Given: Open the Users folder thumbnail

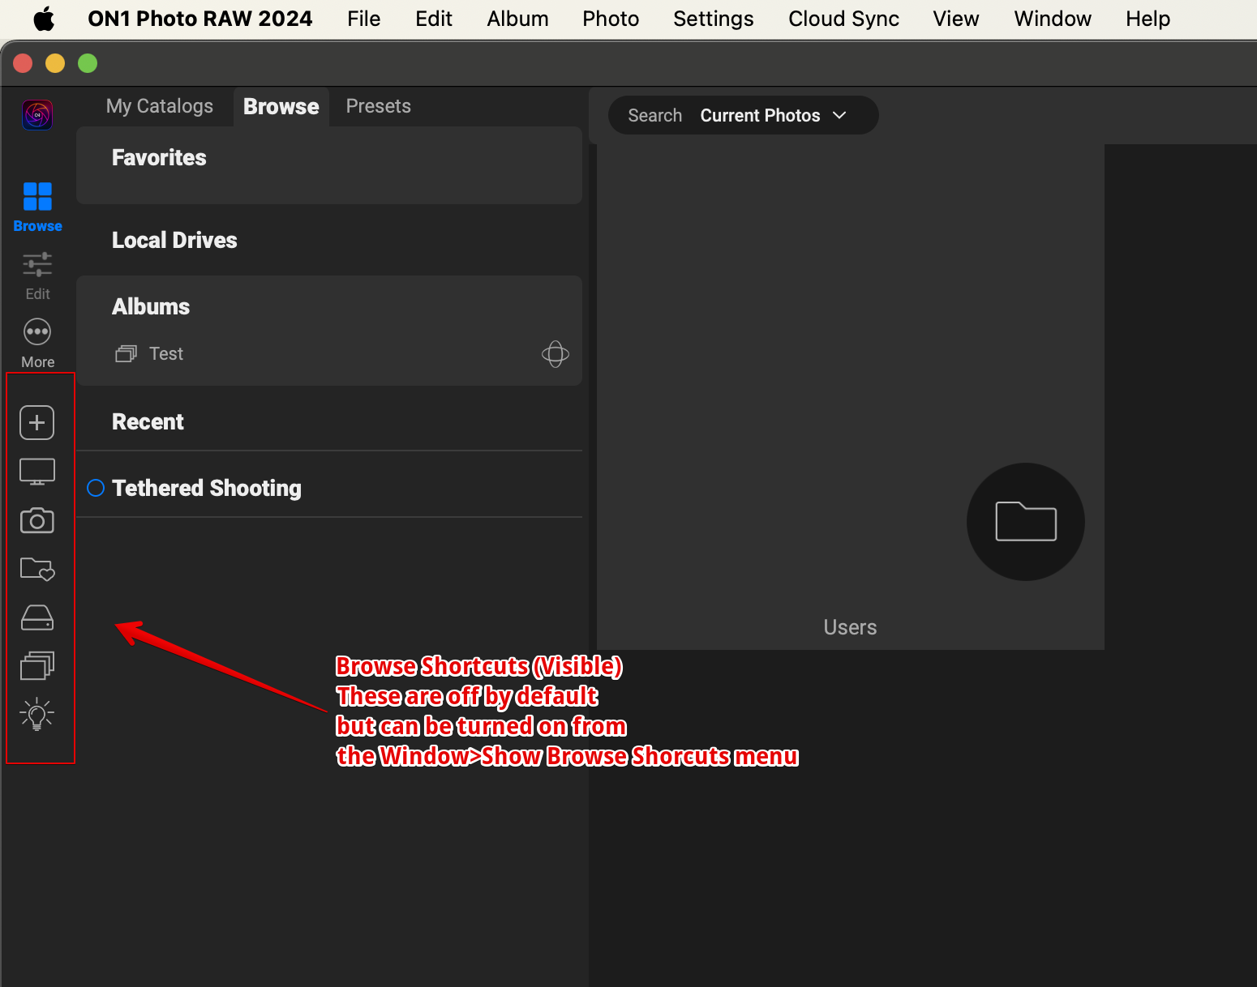Looking at the screenshot, I should click(1025, 522).
